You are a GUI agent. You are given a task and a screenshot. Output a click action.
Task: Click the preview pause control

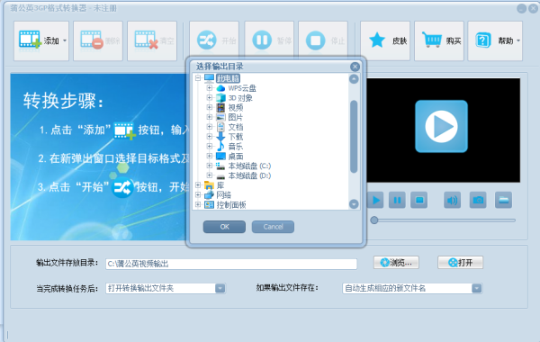pos(397,200)
